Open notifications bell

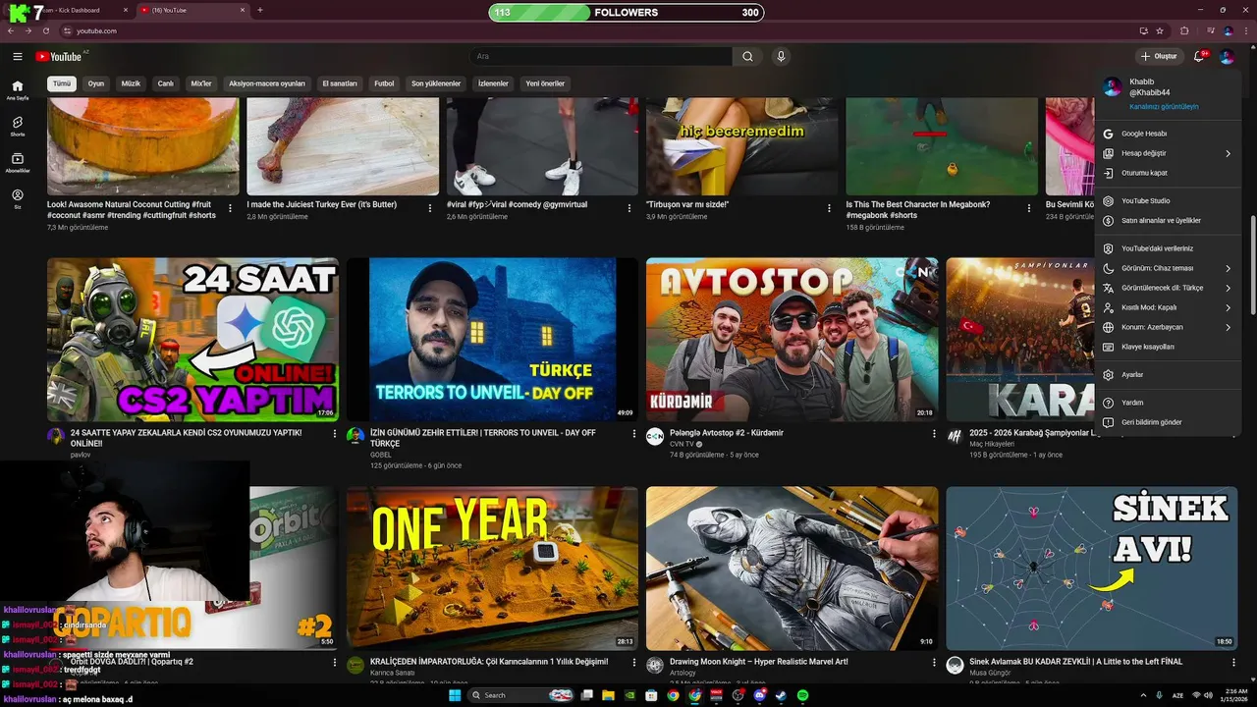coord(1199,57)
